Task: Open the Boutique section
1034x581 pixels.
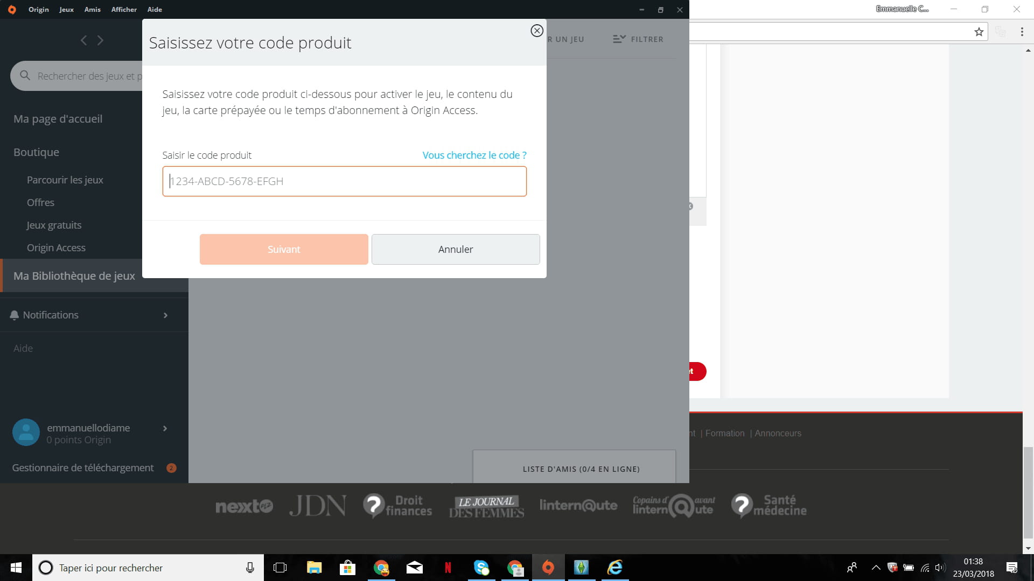Action: click(36, 152)
